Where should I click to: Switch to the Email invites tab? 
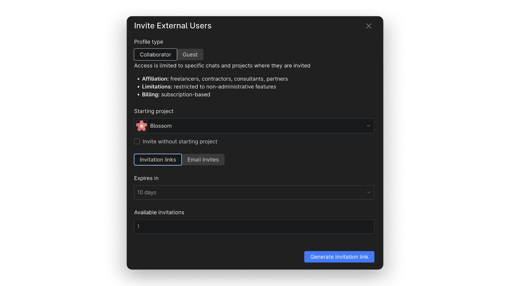click(x=203, y=160)
